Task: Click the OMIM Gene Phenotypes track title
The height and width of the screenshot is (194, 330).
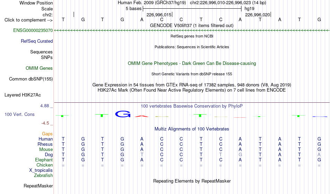Action: [x=192, y=64]
